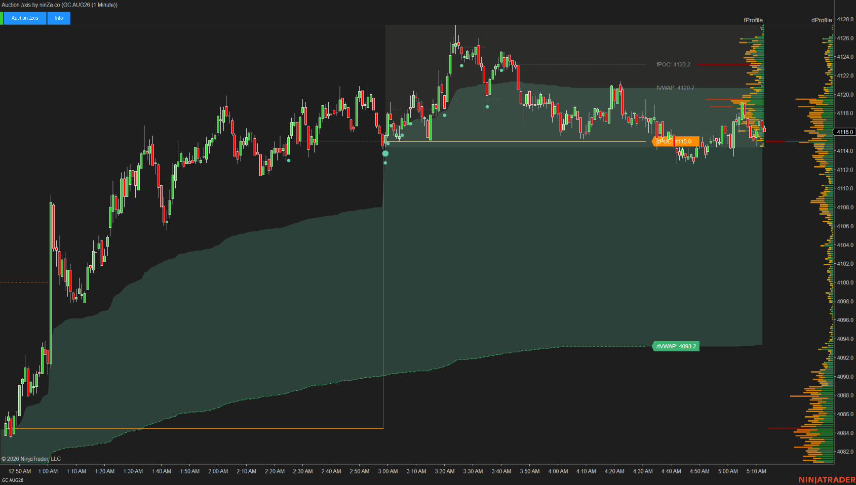
Task: Click the 3:40 AM time axis label
Action: (x=501, y=471)
